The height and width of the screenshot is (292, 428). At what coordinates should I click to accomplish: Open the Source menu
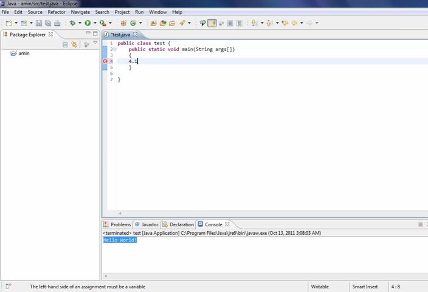(x=35, y=12)
